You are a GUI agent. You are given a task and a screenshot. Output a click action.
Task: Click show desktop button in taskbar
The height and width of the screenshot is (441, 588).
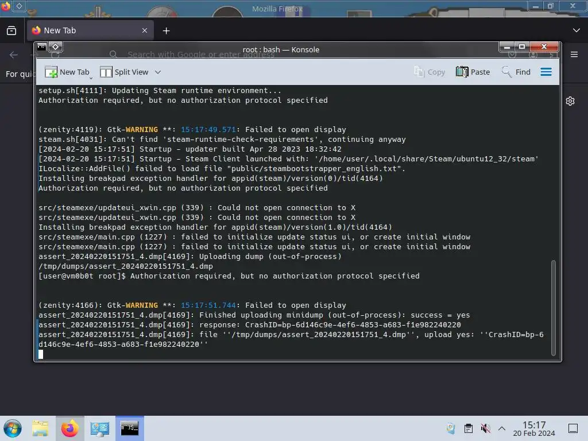click(573, 428)
